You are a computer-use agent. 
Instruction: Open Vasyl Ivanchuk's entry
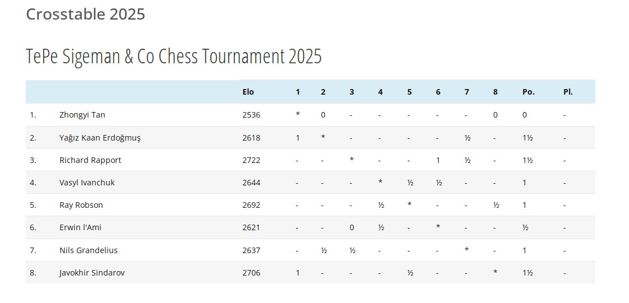pyautogui.click(x=87, y=183)
